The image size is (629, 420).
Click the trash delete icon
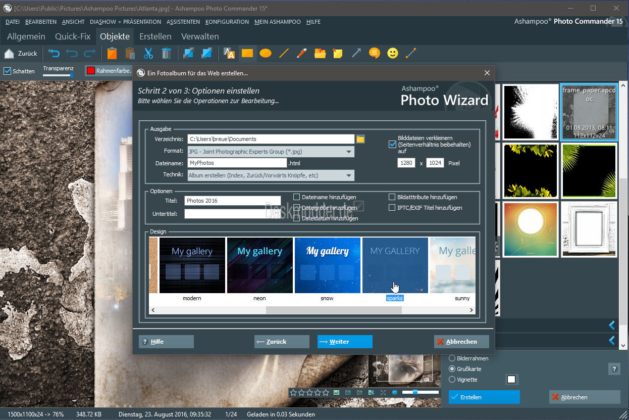tap(166, 53)
